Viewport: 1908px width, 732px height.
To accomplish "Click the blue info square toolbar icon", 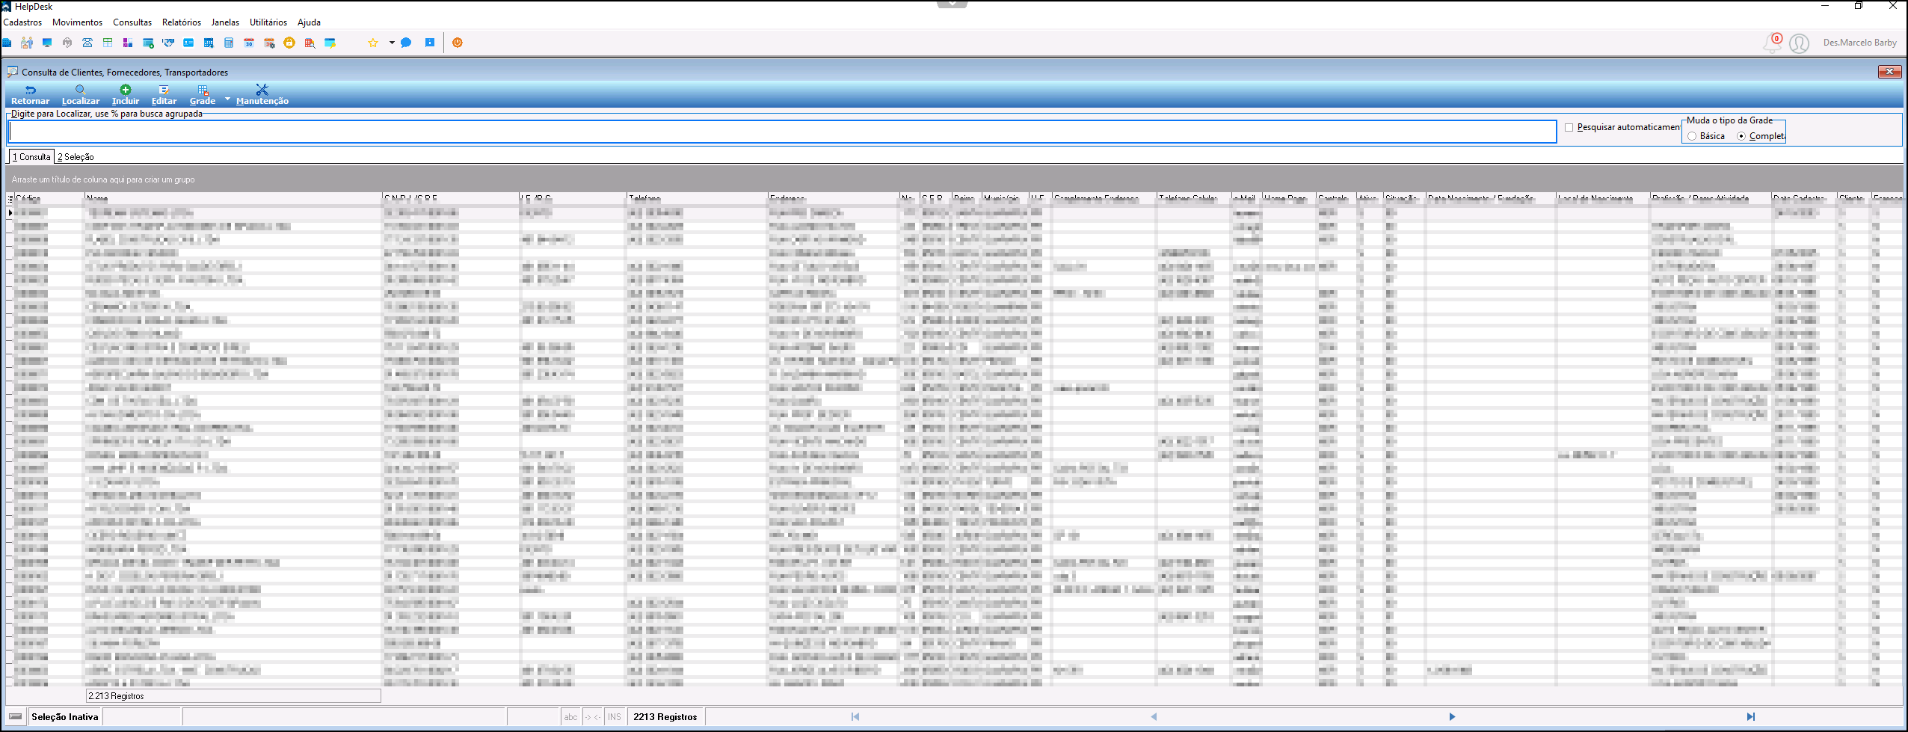I will pyautogui.click(x=430, y=43).
